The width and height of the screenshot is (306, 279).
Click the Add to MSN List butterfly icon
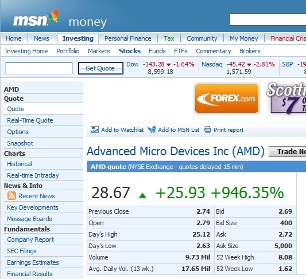click(152, 129)
